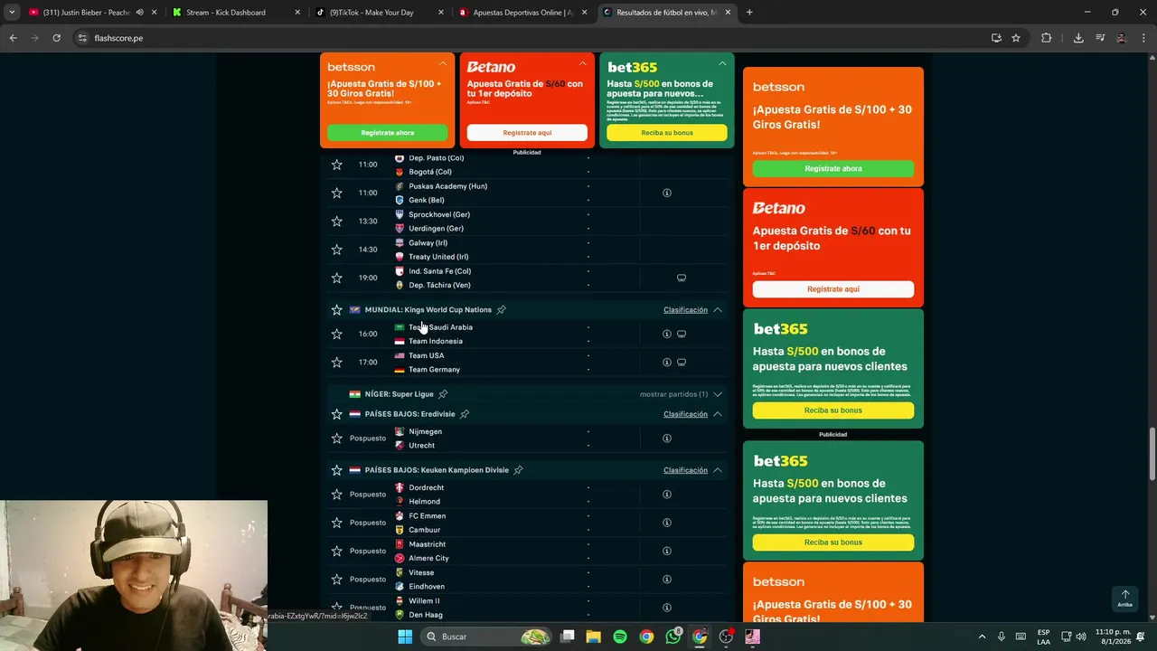
Task: Open info icon for Team Saudi Arabia match
Action: [x=667, y=334]
